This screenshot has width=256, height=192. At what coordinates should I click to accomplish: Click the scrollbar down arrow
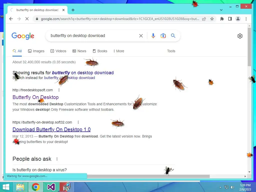click(249, 172)
